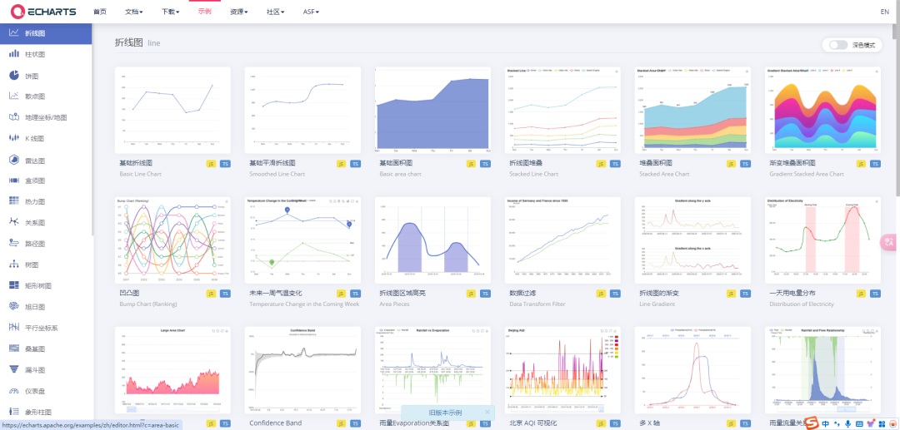Select 折线图 line chart category in sidebar
The width and height of the screenshot is (900, 430).
pos(46,33)
